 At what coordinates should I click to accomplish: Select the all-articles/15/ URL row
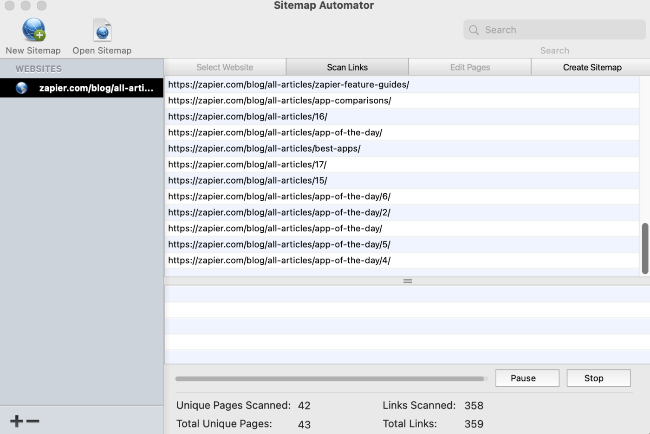[402, 180]
